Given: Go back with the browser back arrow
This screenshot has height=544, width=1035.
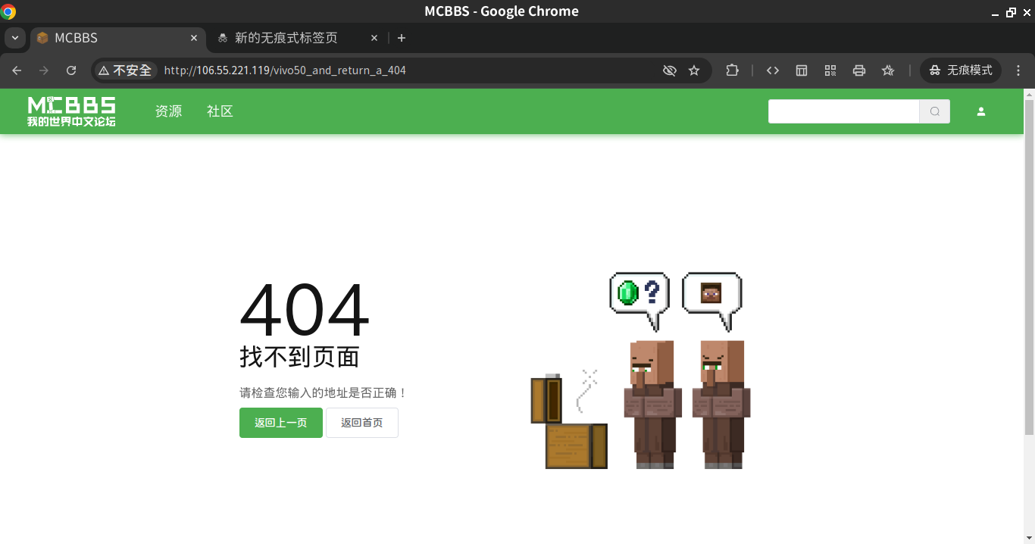Looking at the screenshot, I should (x=17, y=70).
